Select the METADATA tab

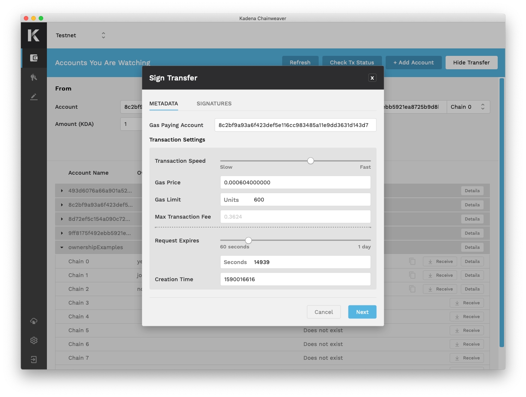(x=163, y=104)
